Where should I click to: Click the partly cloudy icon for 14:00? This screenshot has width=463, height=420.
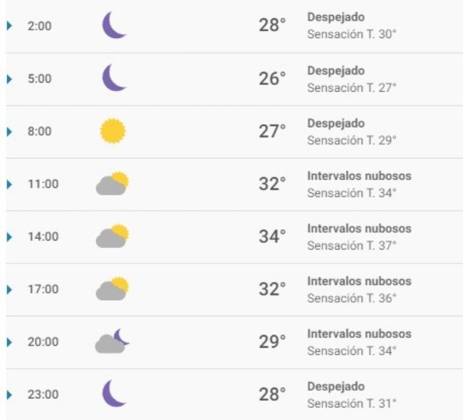(x=113, y=236)
